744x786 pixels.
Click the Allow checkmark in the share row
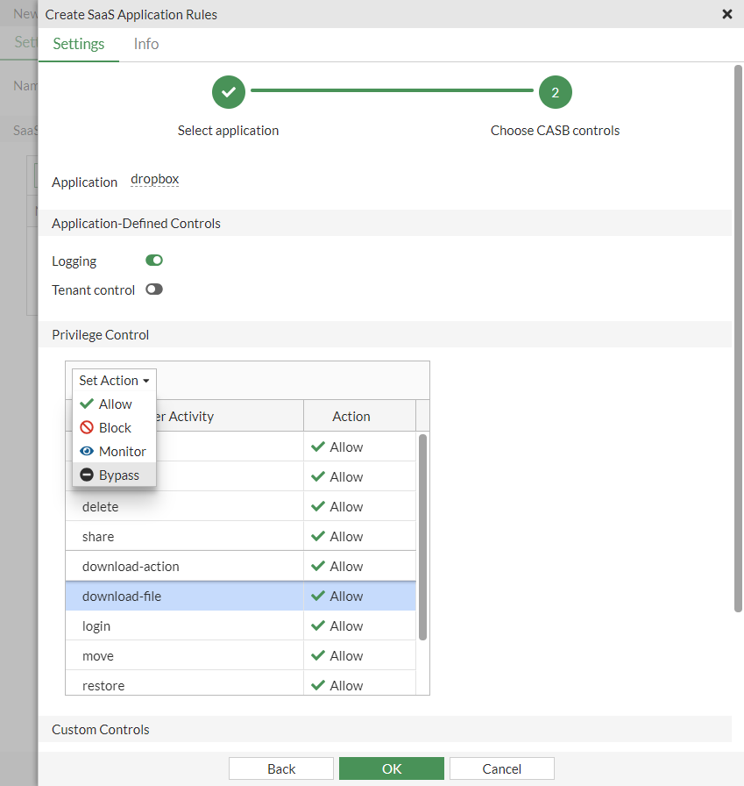pyautogui.click(x=318, y=537)
